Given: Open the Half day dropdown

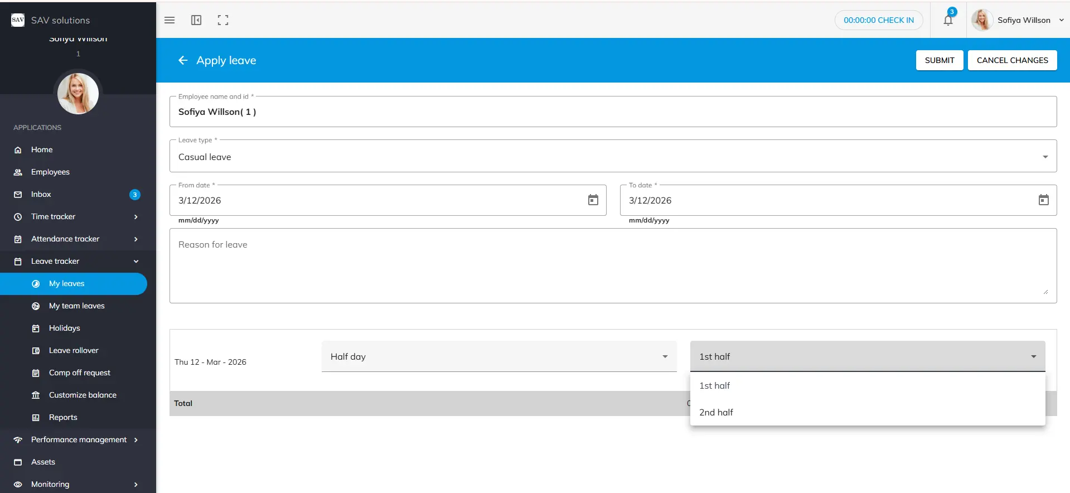Looking at the screenshot, I should (498, 356).
